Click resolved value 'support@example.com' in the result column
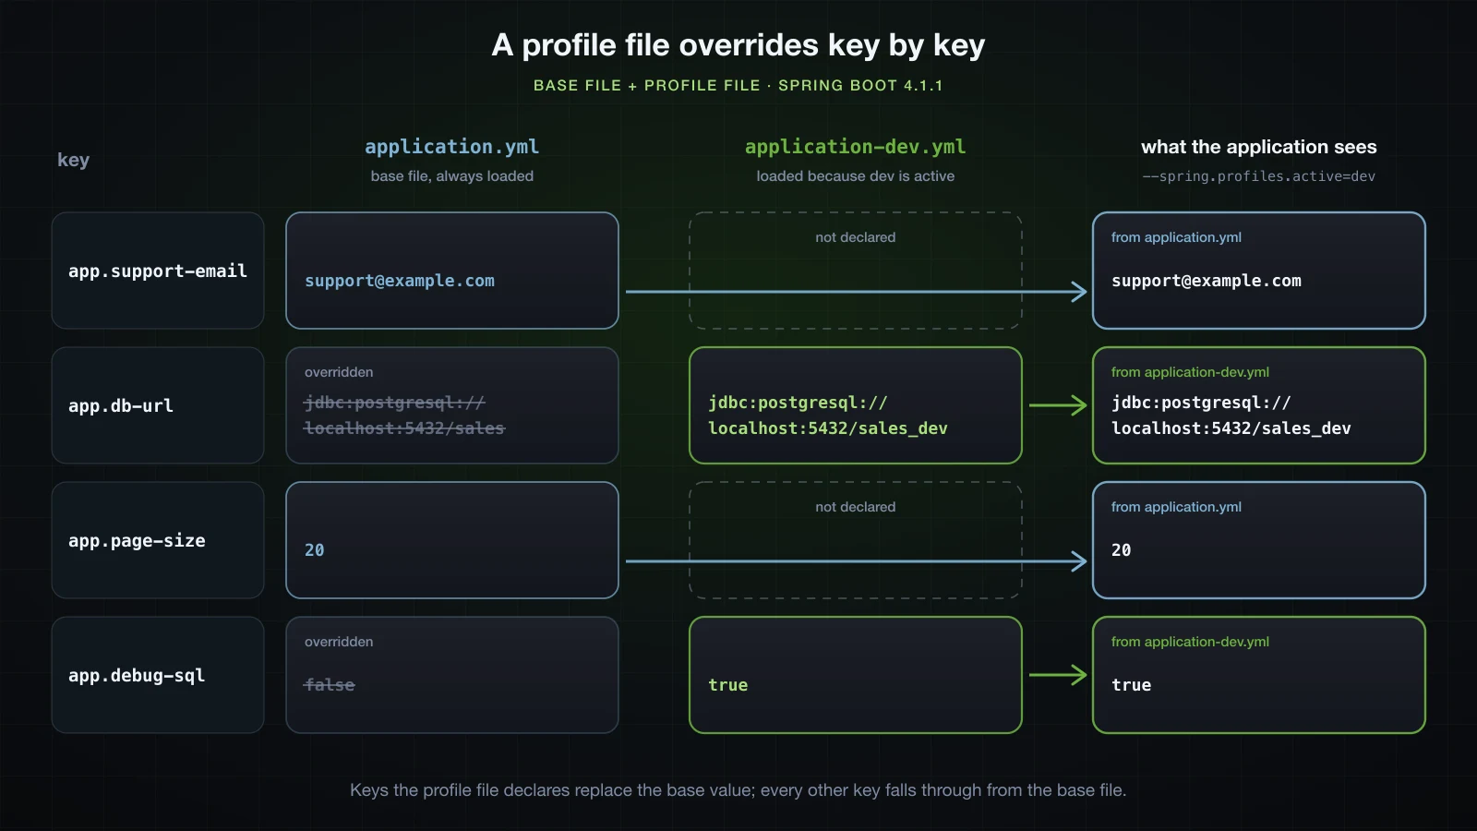Viewport: 1477px width, 831px height. coord(1207,281)
